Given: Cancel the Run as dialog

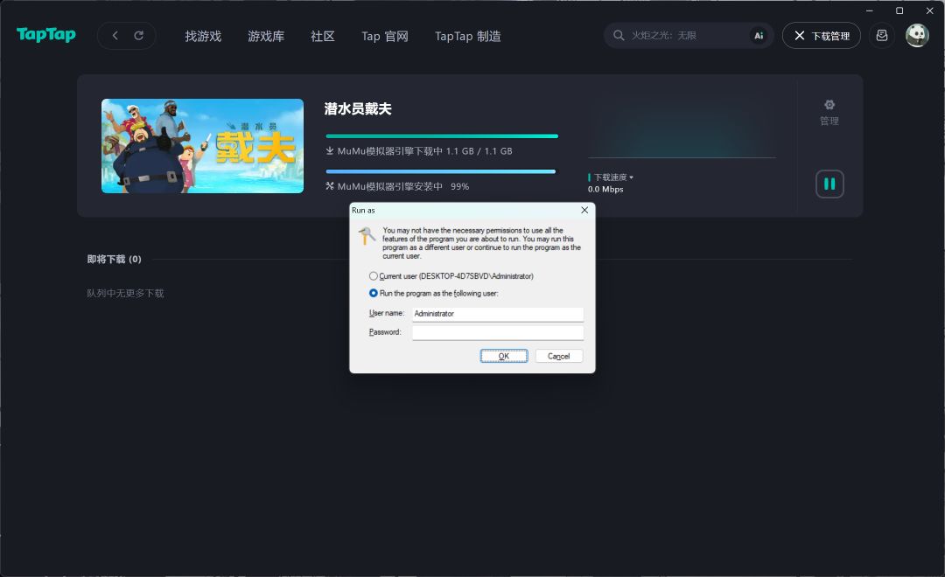Looking at the screenshot, I should pyautogui.click(x=558, y=356).
